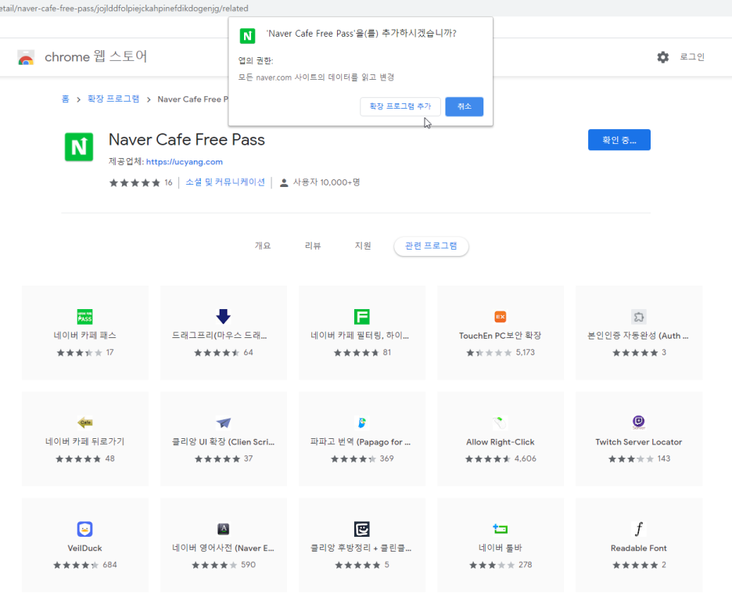This screenshot has width=732, height=597.
Task: Open the 네이버 툴바 title text
Action: point(500,548)
